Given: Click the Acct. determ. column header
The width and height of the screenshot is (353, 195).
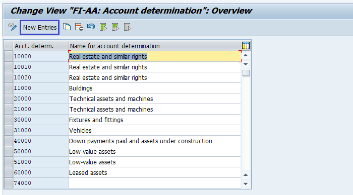Looking at the screenshot, I should [41, 46].
